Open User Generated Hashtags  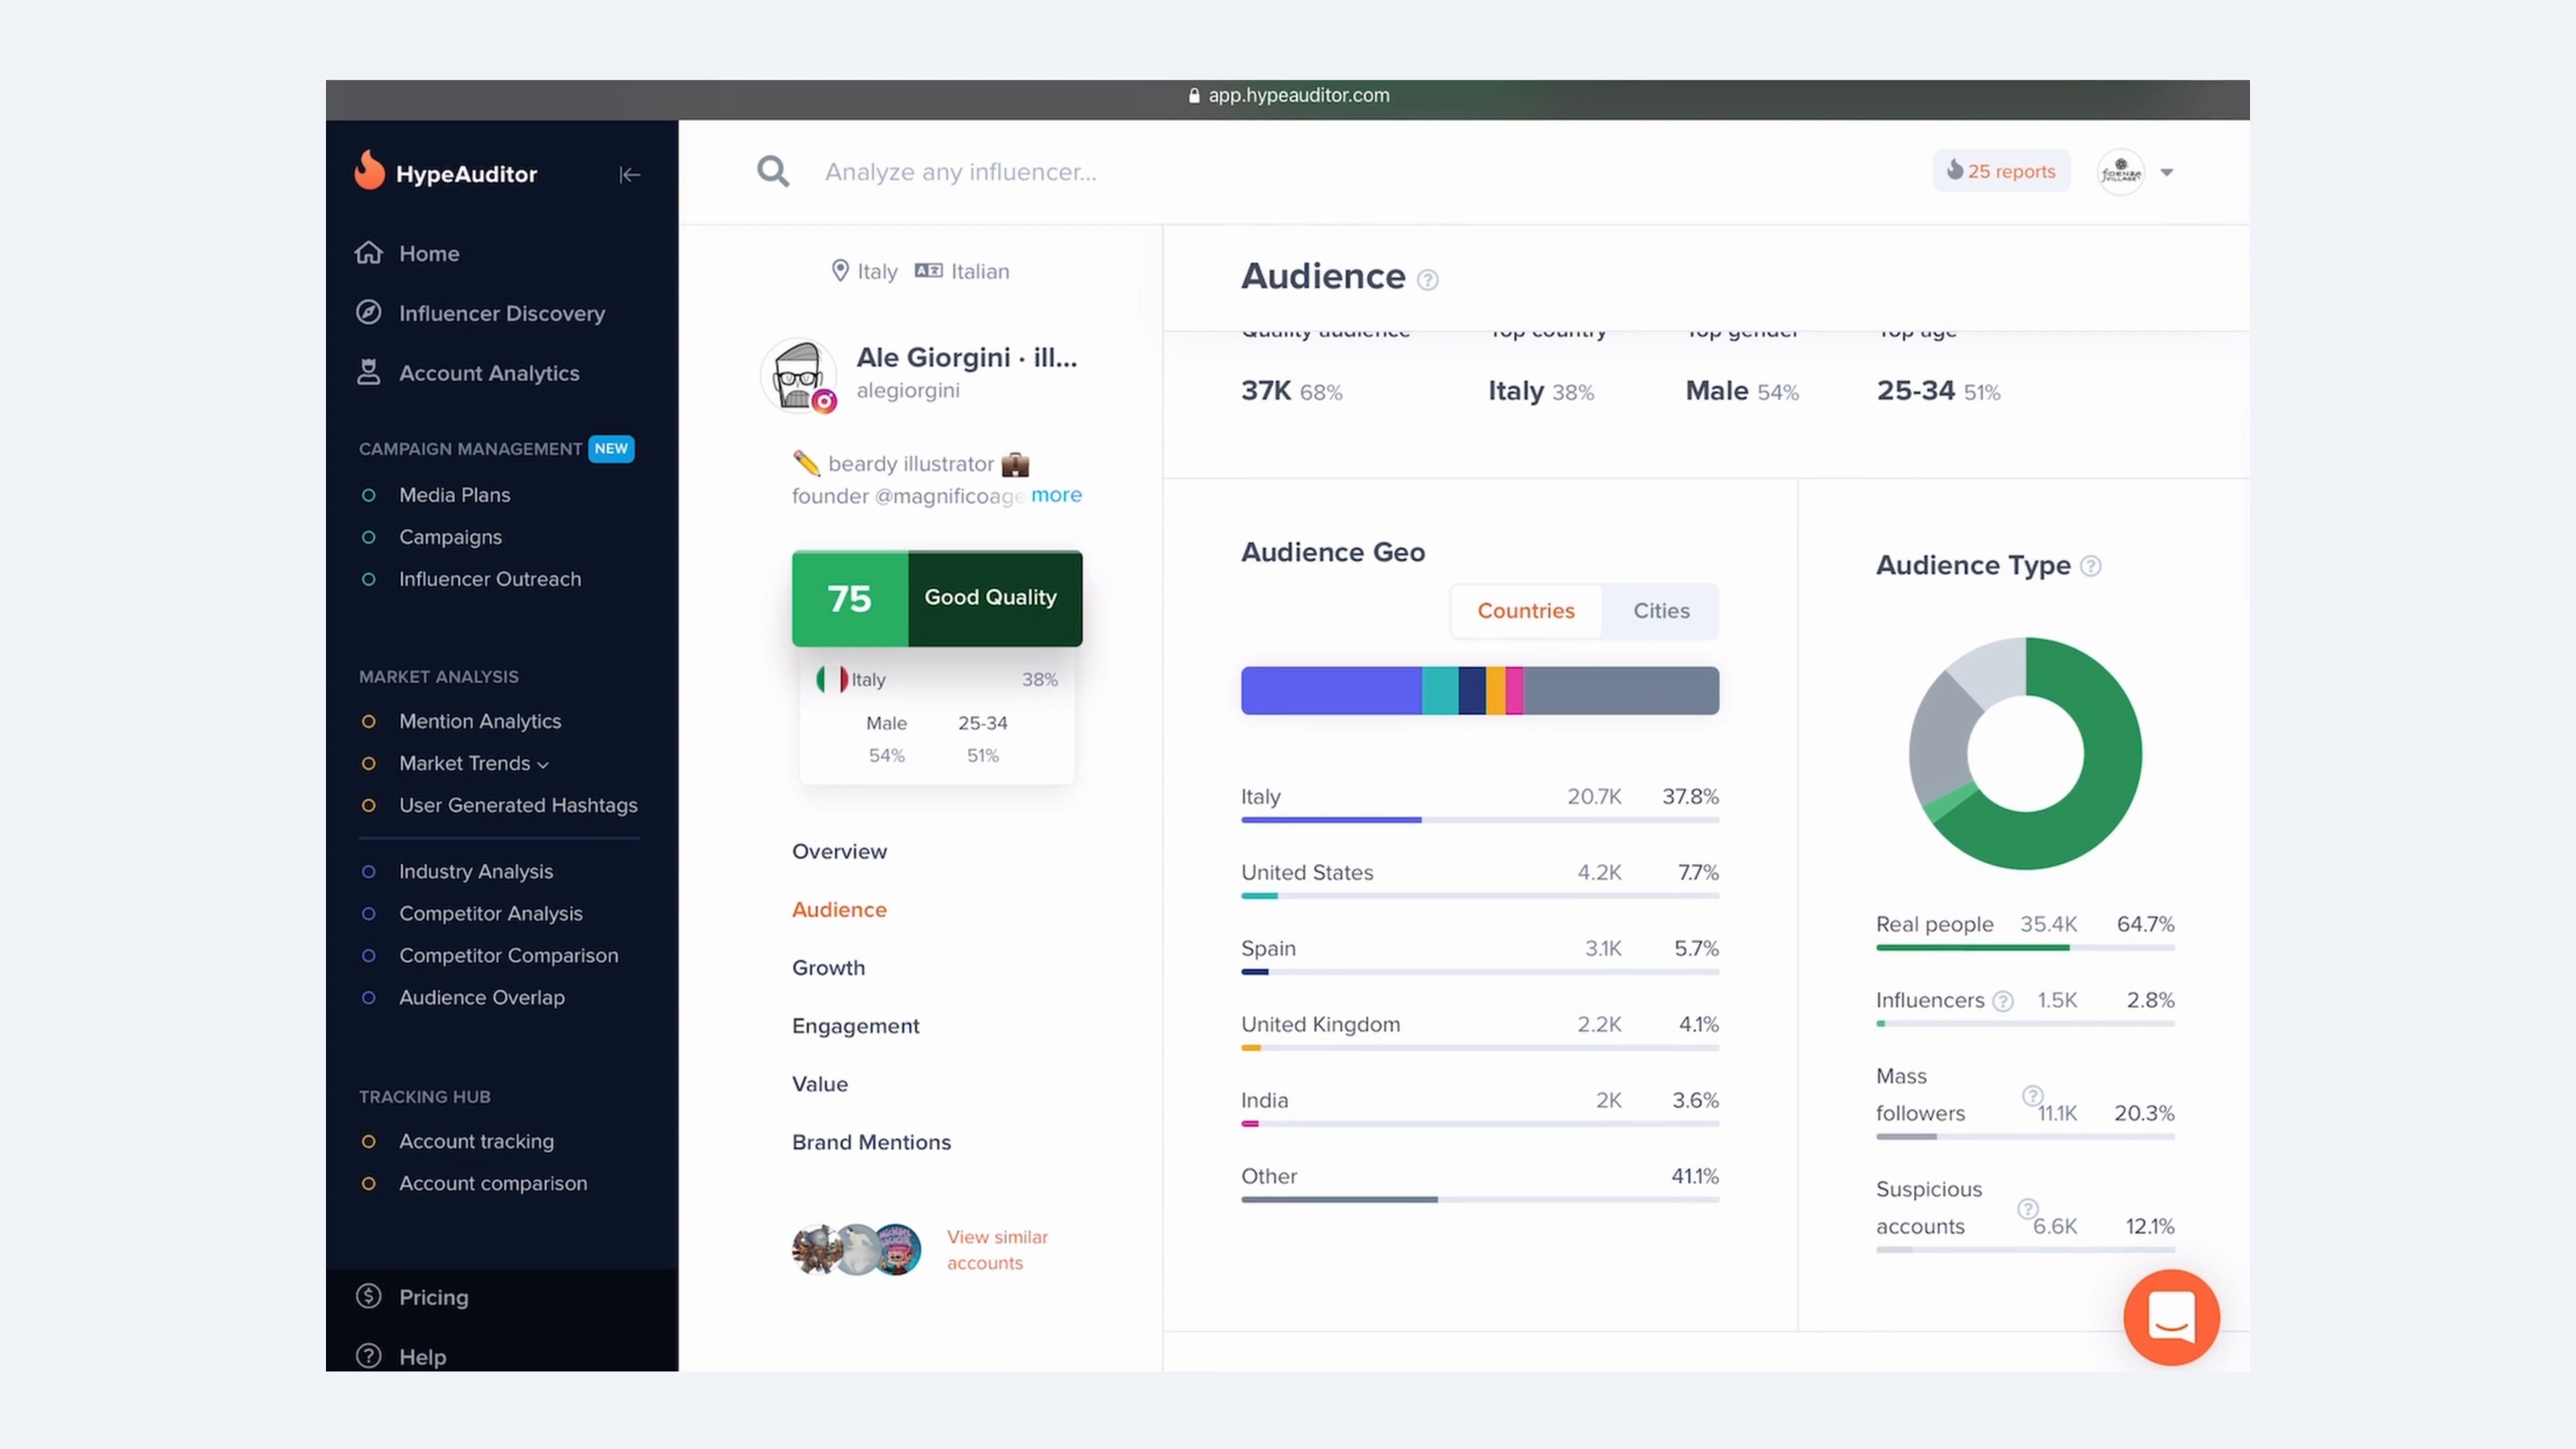[518, 805]
